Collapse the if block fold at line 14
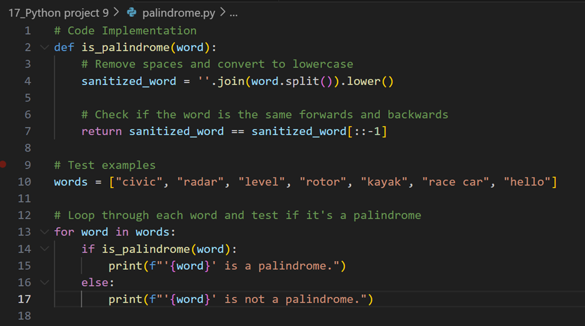This screenshot has width=585, height=326. [x=44, y=249]
